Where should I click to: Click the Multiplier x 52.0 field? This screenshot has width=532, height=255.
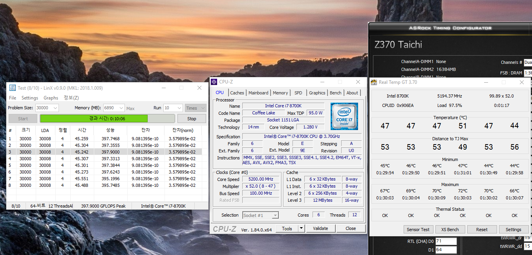pyautogui.click(x=261, y=186)
